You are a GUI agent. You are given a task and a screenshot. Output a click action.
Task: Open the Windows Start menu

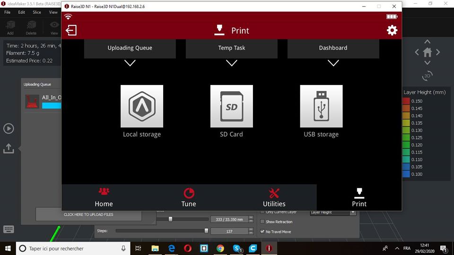[x=8, y=248]
